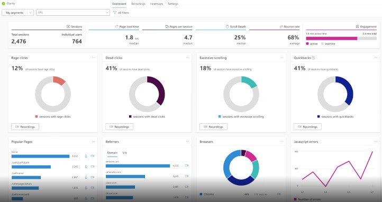Image resolution: width=382 pixels, height=202 pixels.
Task: Open Recordings for dead clicks
Action: tap(120, 127)
